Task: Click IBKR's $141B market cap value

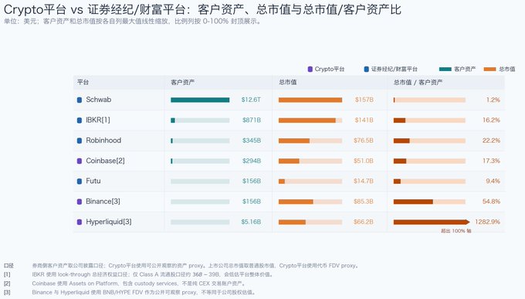Action: (364, 121)
